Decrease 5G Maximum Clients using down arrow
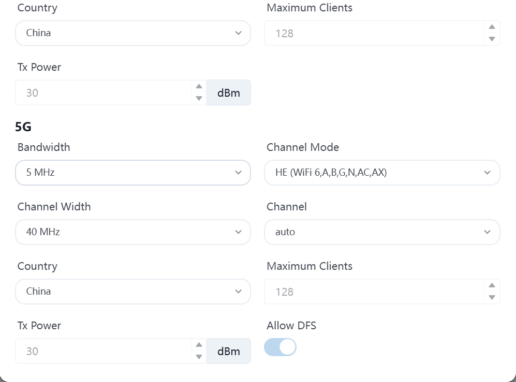Viewport: 516px width, 382px height. point(492,297)
